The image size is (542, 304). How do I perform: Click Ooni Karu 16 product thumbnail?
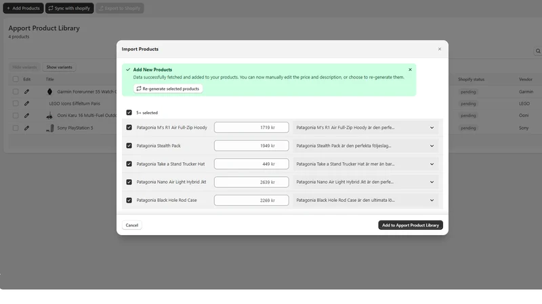[49, 116]
